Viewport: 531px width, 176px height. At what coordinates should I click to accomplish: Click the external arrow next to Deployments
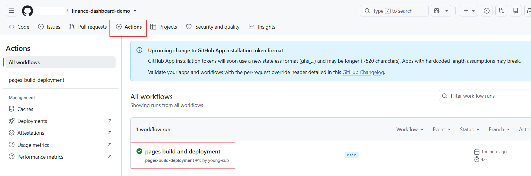point(110,121)
